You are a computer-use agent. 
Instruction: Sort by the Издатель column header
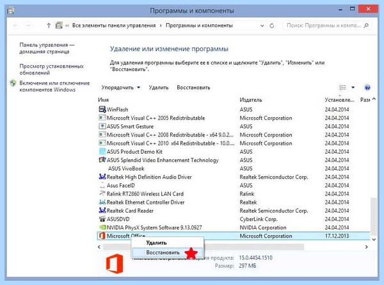pos(251,100)
